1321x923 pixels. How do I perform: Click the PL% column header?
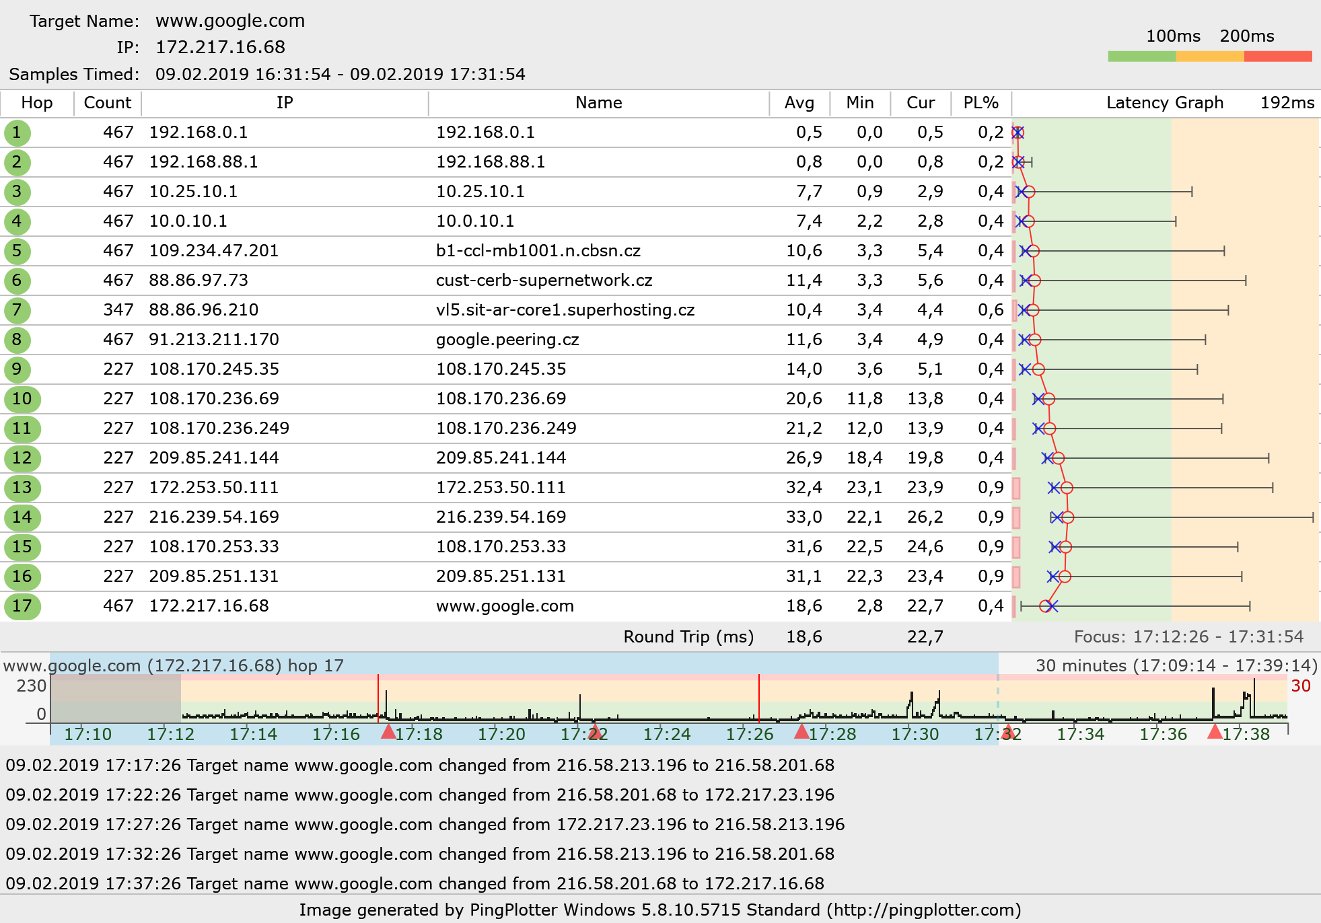pos(980,103)
